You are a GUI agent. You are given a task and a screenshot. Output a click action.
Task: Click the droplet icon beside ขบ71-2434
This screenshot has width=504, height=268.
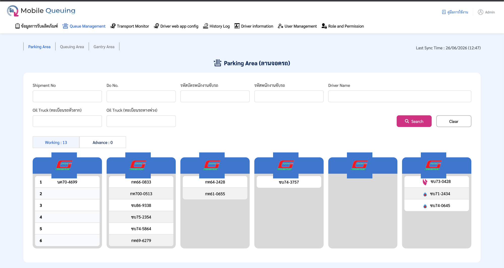pyautogui.click(x=425, y=194)
